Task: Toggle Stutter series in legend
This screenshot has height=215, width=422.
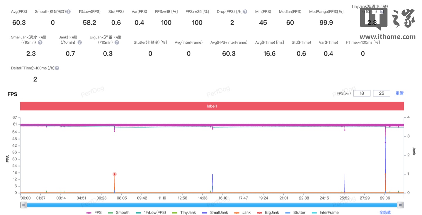Action: 295,212
